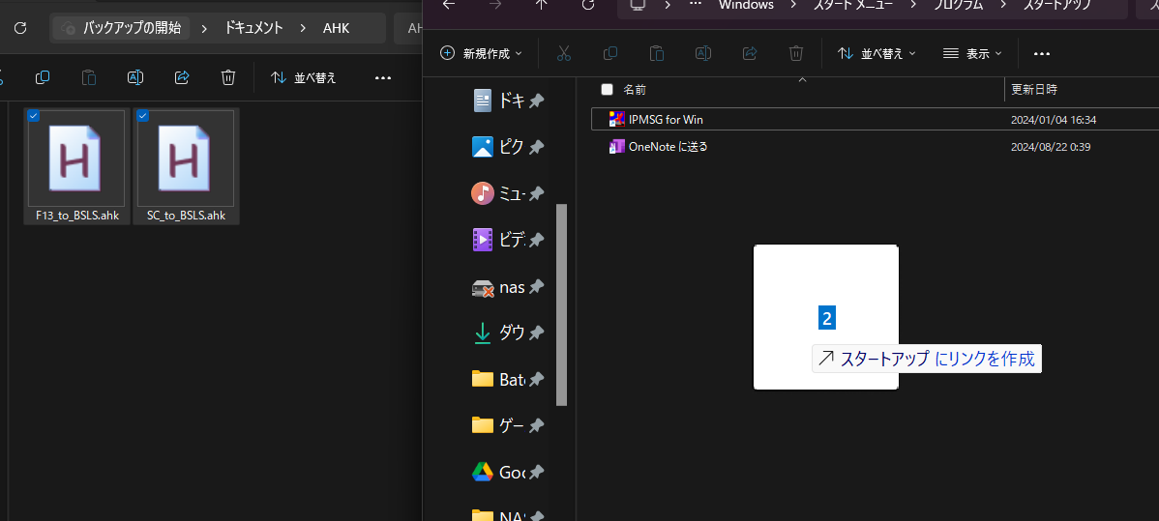1159x521 pixels.
Task: Click ドキュメント breadcrumb in the left window
Action: point(254,28)
